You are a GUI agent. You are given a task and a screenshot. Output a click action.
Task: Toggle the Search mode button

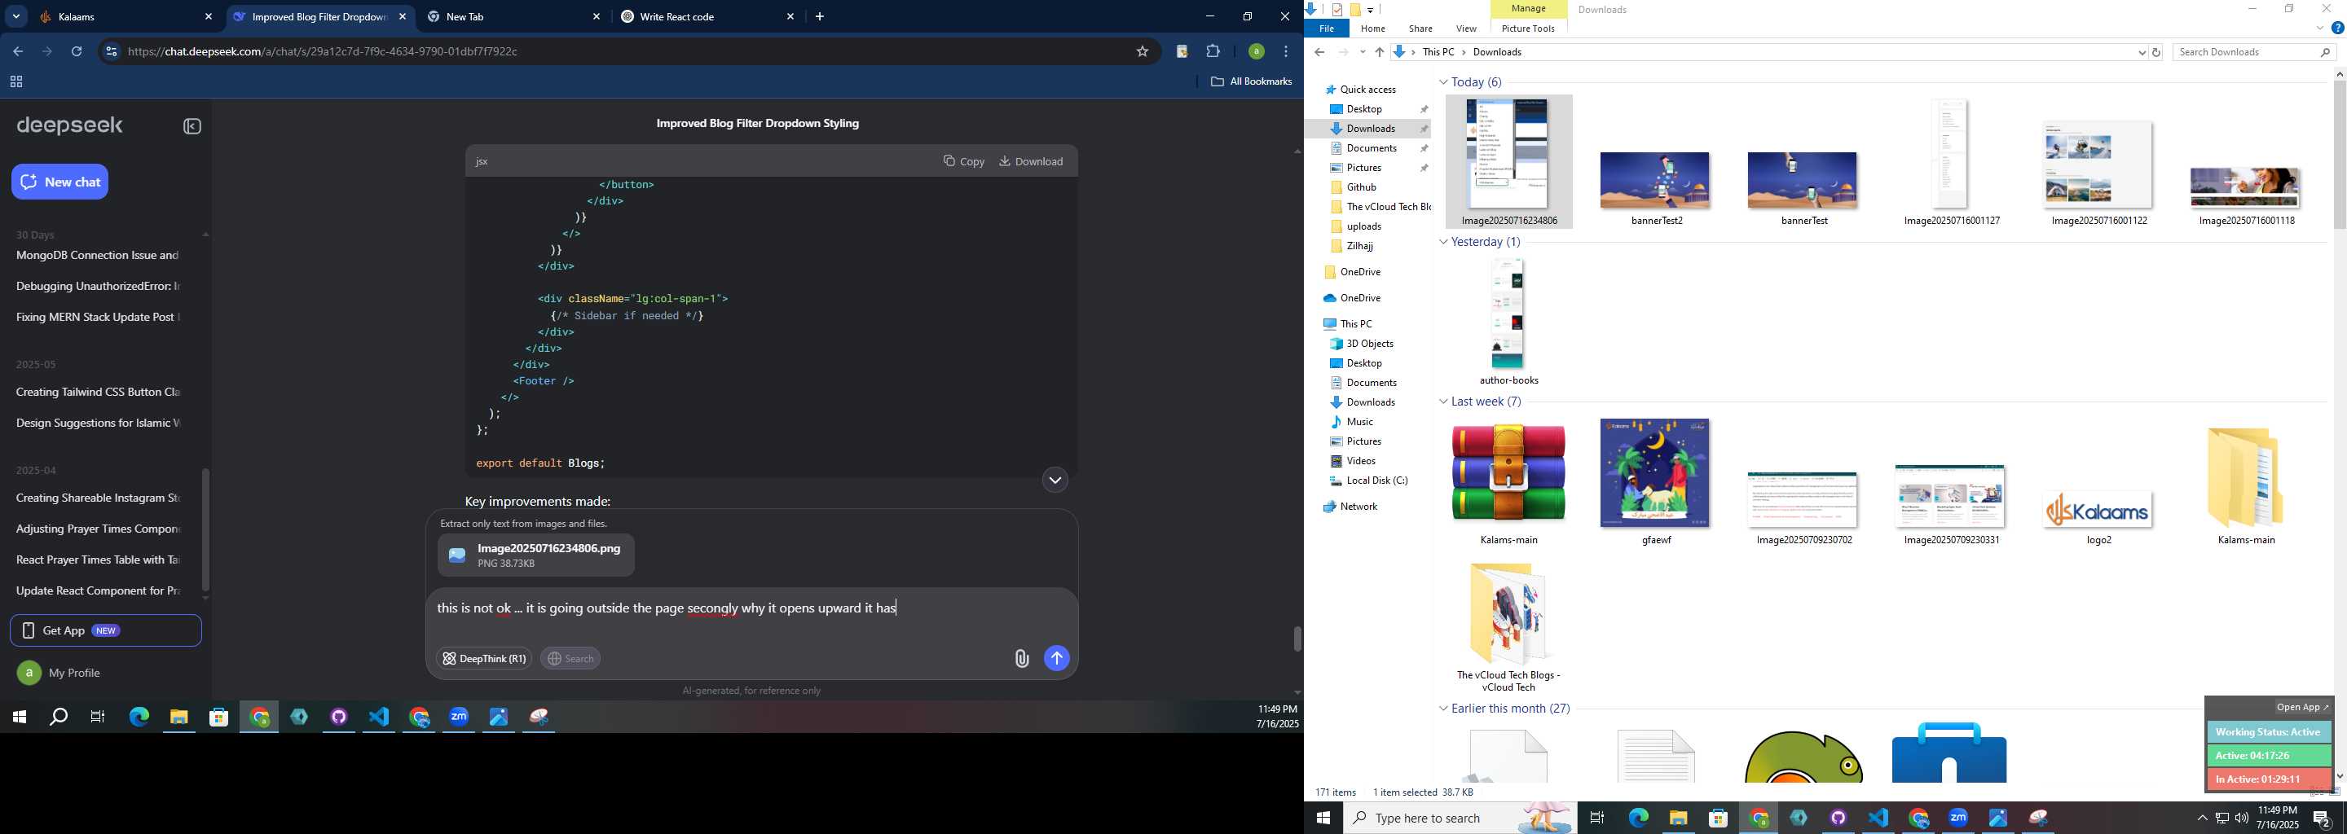[x=570, y=658]
